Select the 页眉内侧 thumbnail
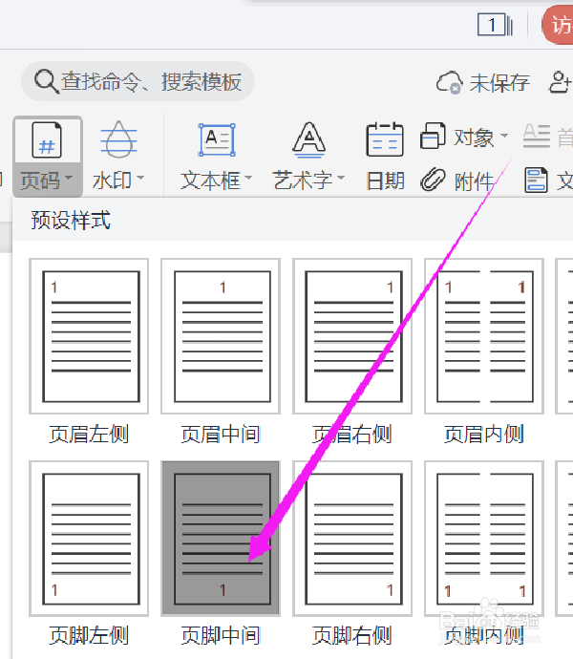 tap(484, 336)
